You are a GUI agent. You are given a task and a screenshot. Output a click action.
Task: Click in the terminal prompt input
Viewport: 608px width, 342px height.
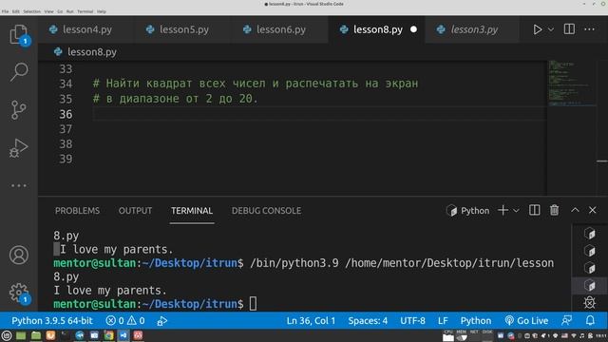click(x=253, y=304)
